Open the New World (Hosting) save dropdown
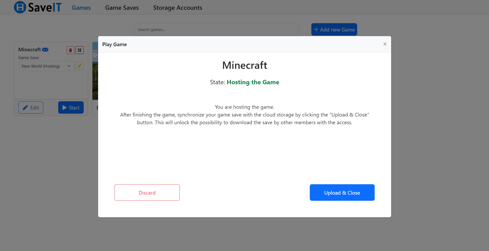 47,66
